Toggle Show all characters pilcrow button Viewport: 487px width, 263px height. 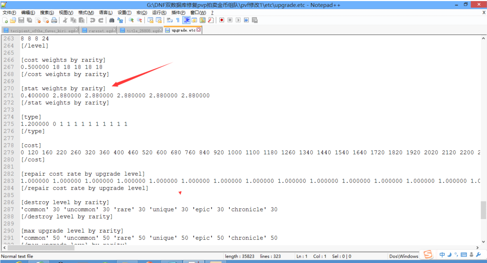pyautogui.click(x=178, y=20)
